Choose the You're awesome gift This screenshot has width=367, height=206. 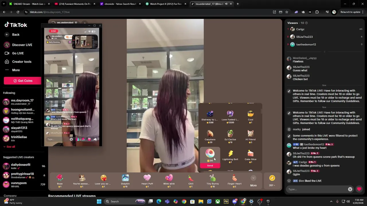pyautogui.click(x=81, y=181)
